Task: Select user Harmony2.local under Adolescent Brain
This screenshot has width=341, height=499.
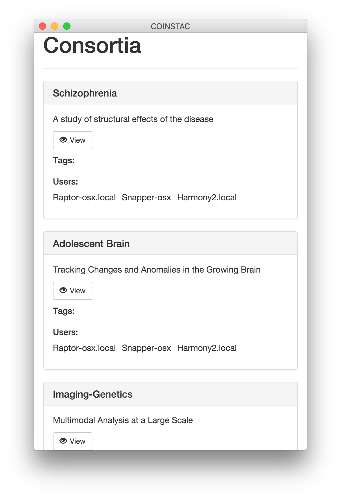Action: pos(207,348)
